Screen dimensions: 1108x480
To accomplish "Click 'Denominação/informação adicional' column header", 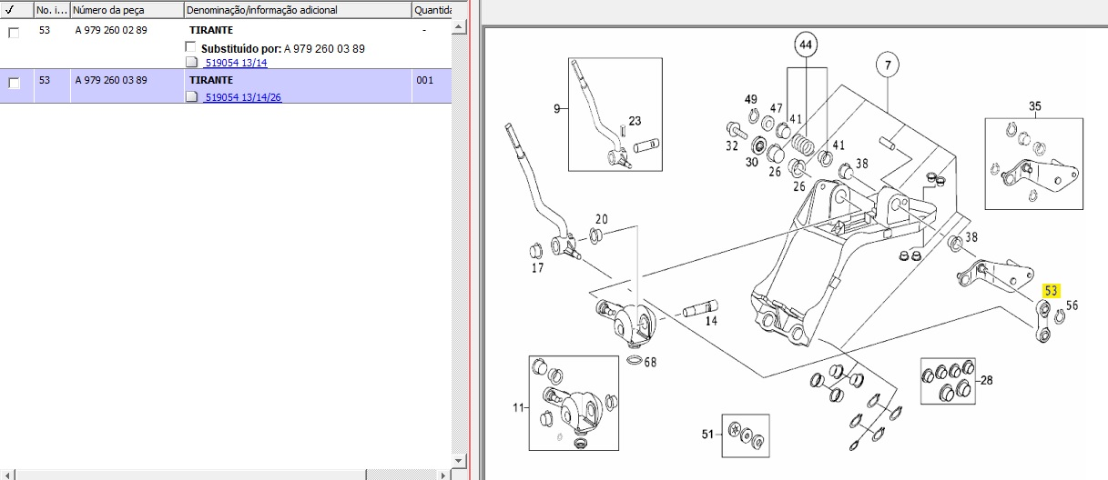I will [297, 10].
